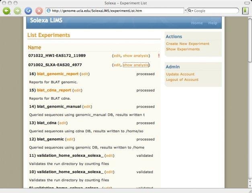
Task: Open the search engine dropdown magnifier
Action: [x=190, y=11]
